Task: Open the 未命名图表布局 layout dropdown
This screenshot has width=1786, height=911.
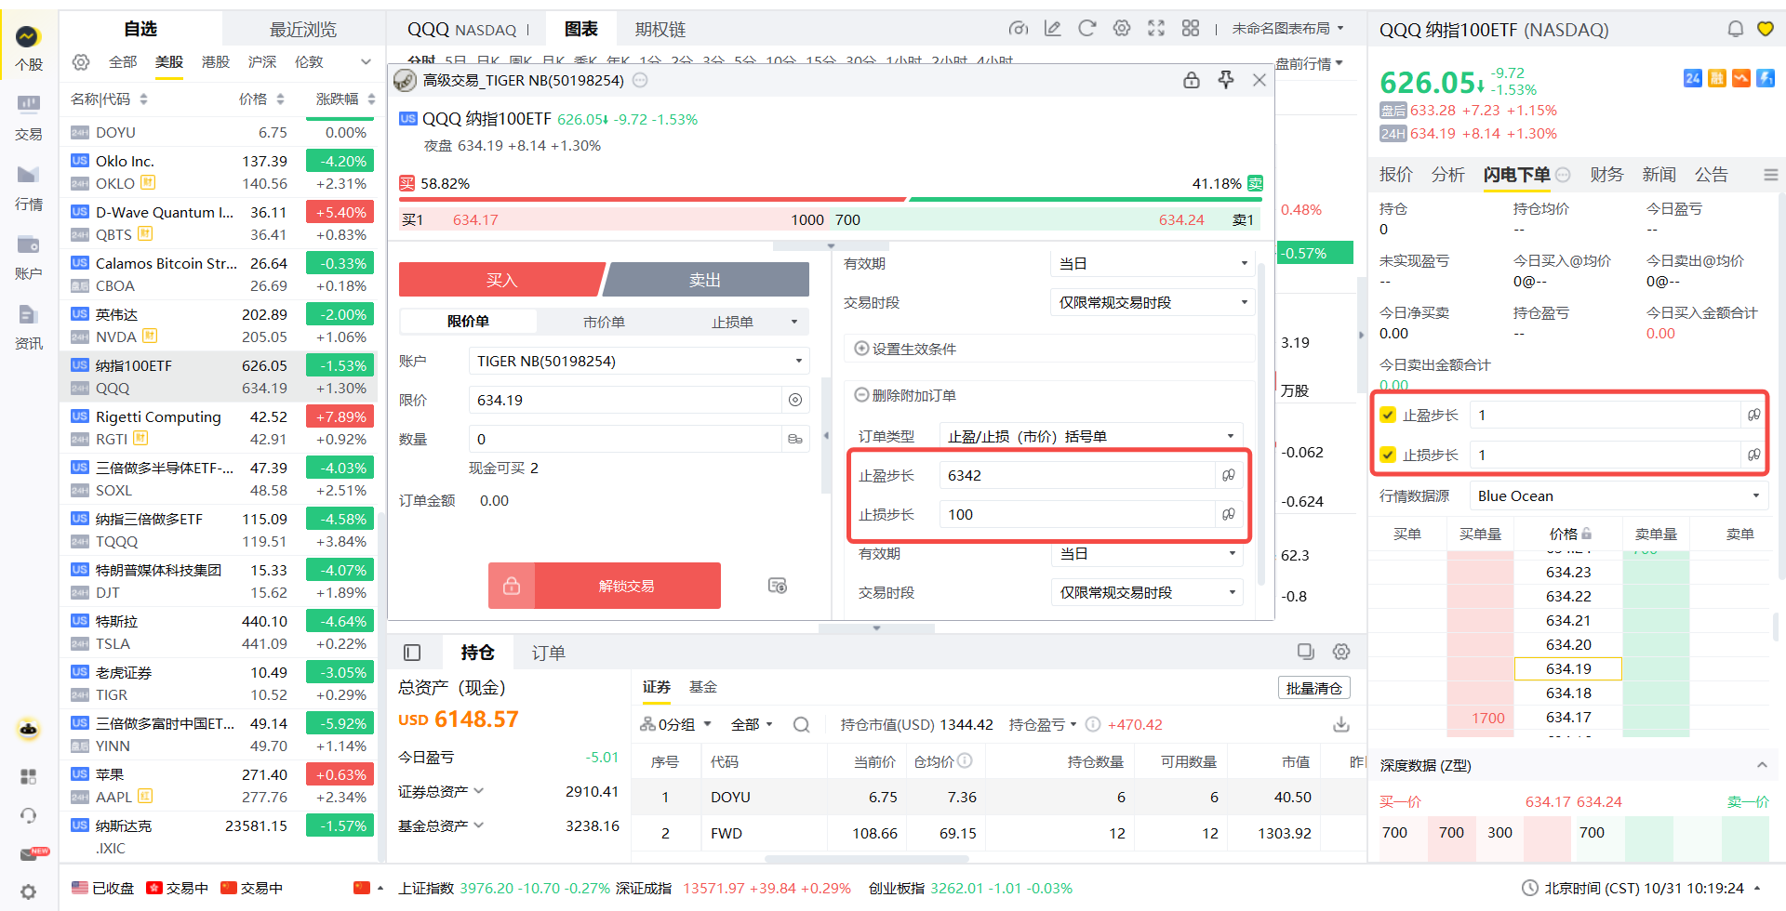Action: point(1288,29)
